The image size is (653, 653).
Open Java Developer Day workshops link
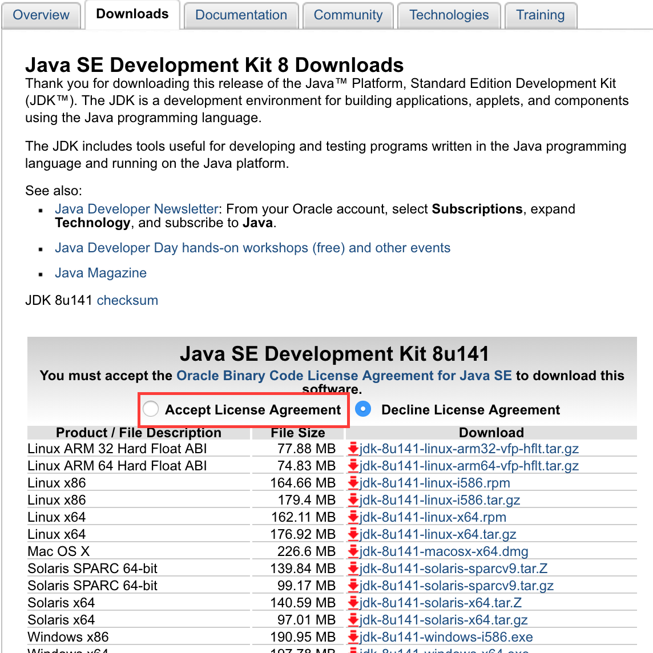[252, 248]
